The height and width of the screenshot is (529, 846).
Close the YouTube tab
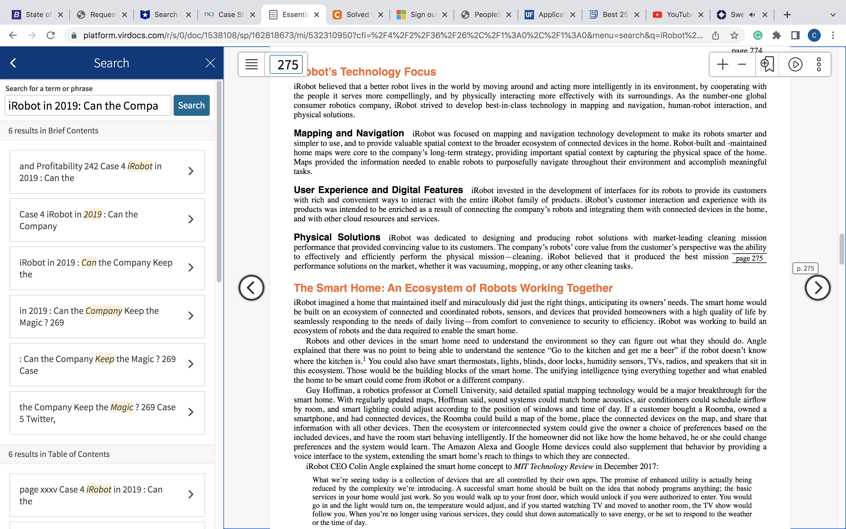click(x=701, y=15)
